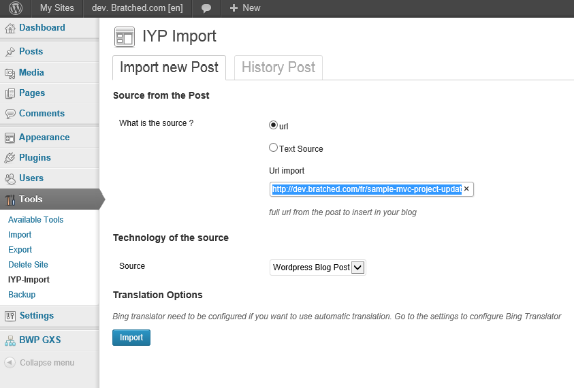574x388 pixels.
Task: Click the Media icon in sidebar
Action: tap(10, 74)
